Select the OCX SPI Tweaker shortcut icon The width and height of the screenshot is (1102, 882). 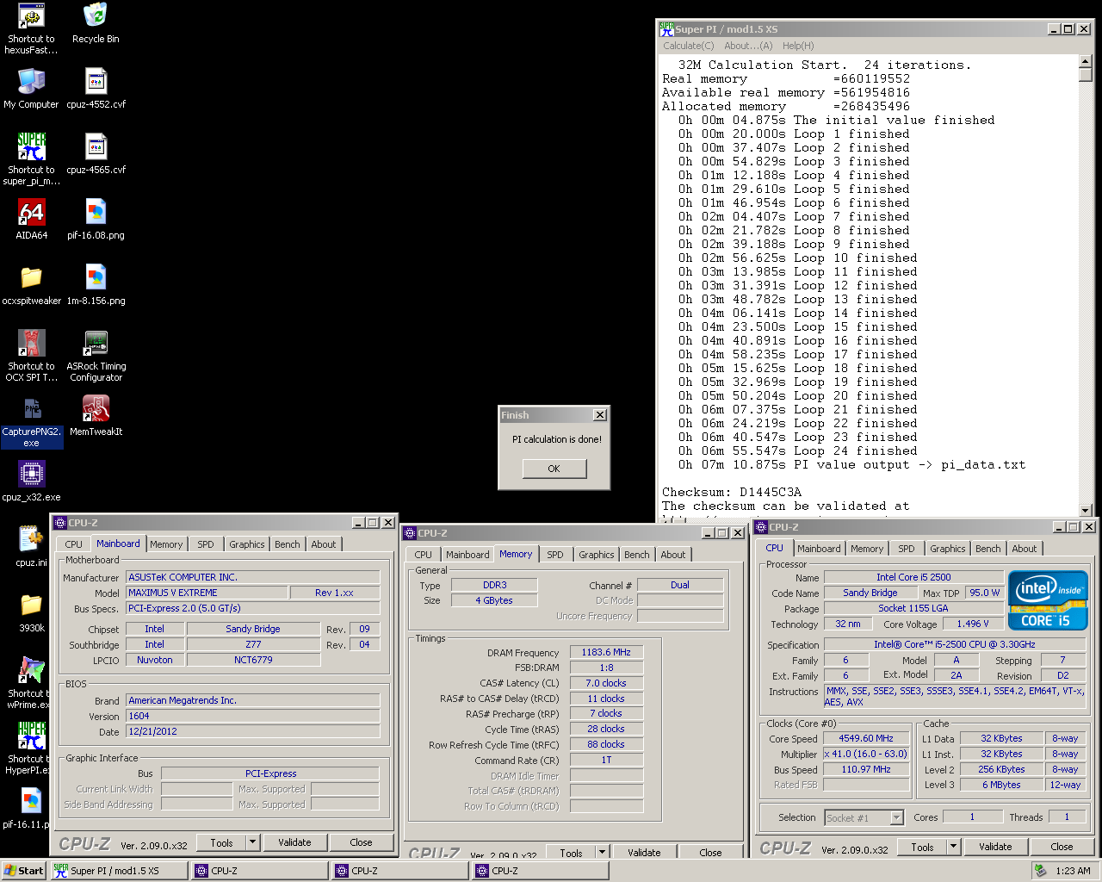pos(32,343)
